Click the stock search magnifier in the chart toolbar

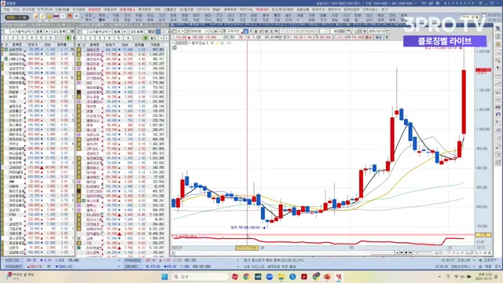pyautogui.click(x=211, y=31)
